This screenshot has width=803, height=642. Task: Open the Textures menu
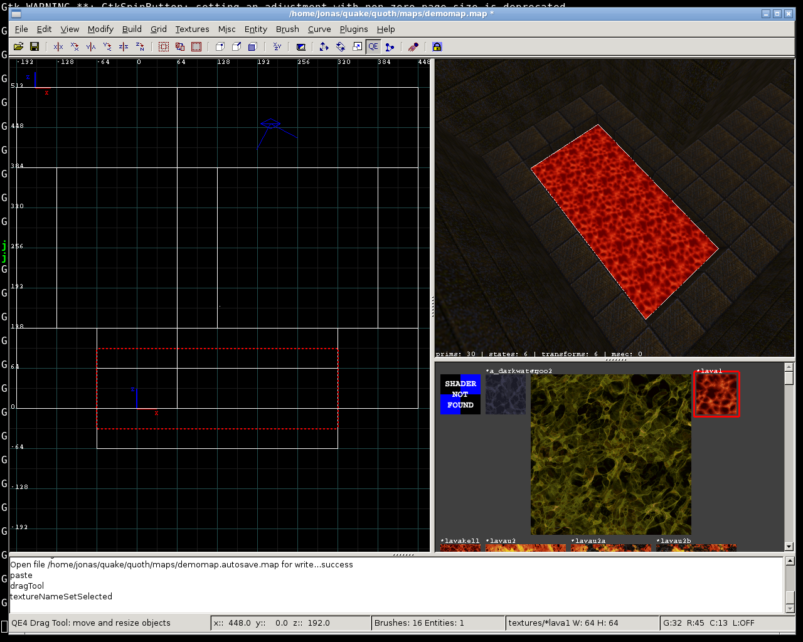(192, 29)
